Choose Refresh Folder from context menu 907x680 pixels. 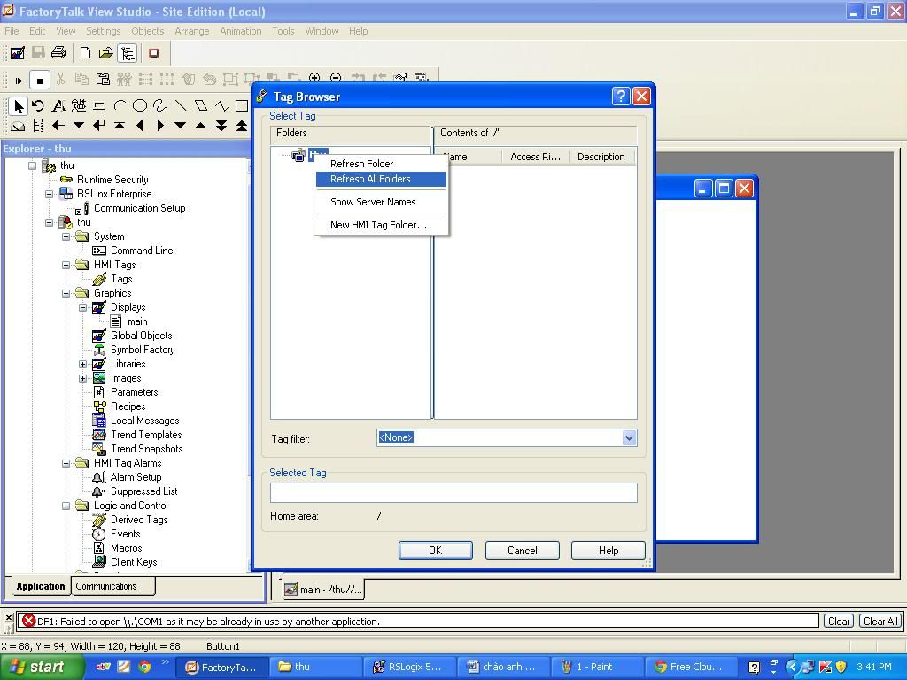[381, 164]
